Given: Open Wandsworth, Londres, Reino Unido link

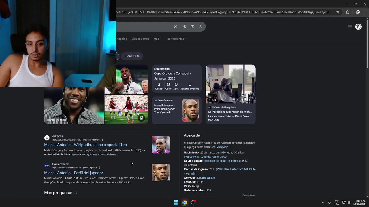Looking at the screenshot, I should tap(205, 157).
